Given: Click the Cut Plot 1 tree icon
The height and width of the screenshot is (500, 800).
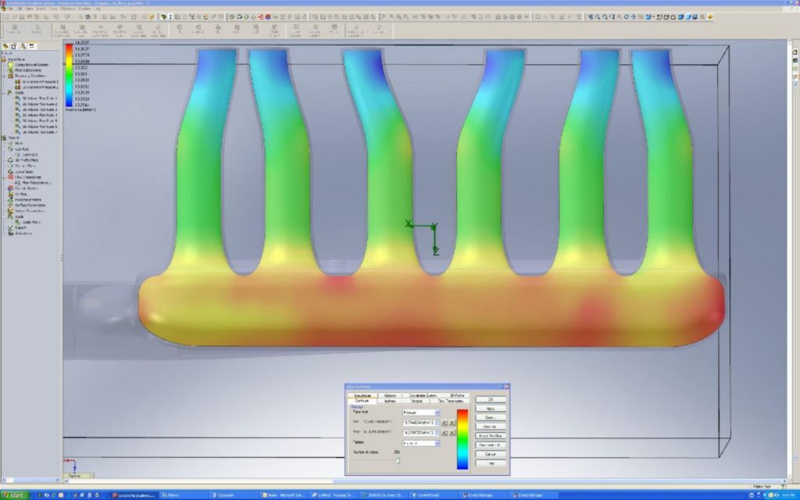Looking at the screenshot, I should point(18,154).
